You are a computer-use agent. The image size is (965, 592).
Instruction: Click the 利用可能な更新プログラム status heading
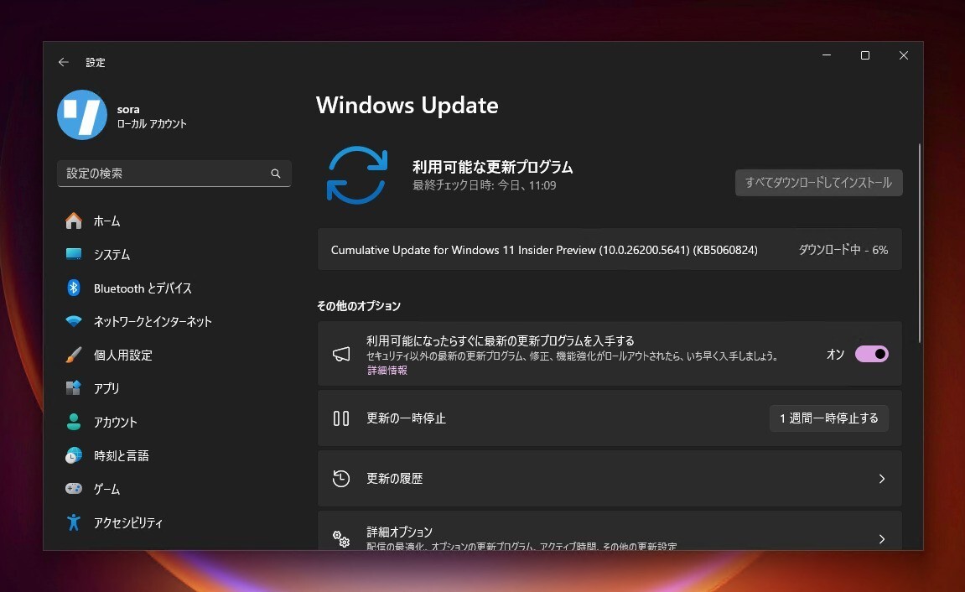[492, 167]
